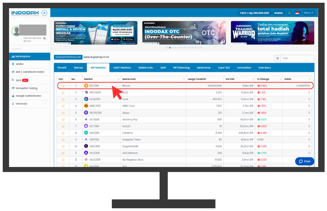Switch to the Stable Coin tab

click(x=146, y=68)
